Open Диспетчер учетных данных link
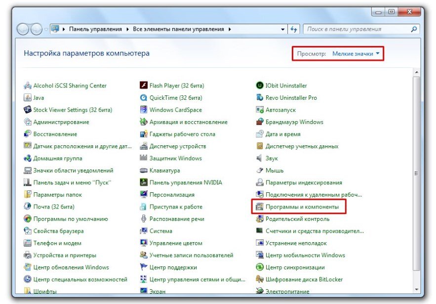Image resolution: width=436 pixels, height=304 pixels. [x=302, y=146]
